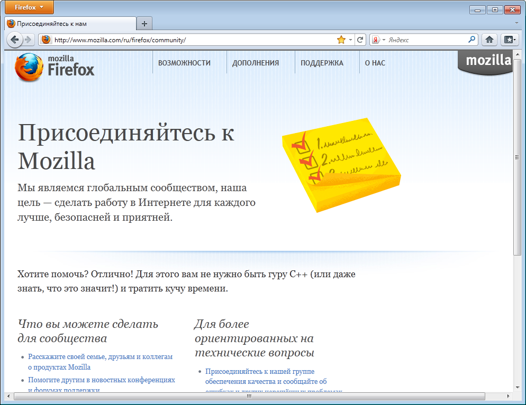Viewport: 526px width, 405px height.
Task: Open a new tab with the plus button
Action: 144,24
